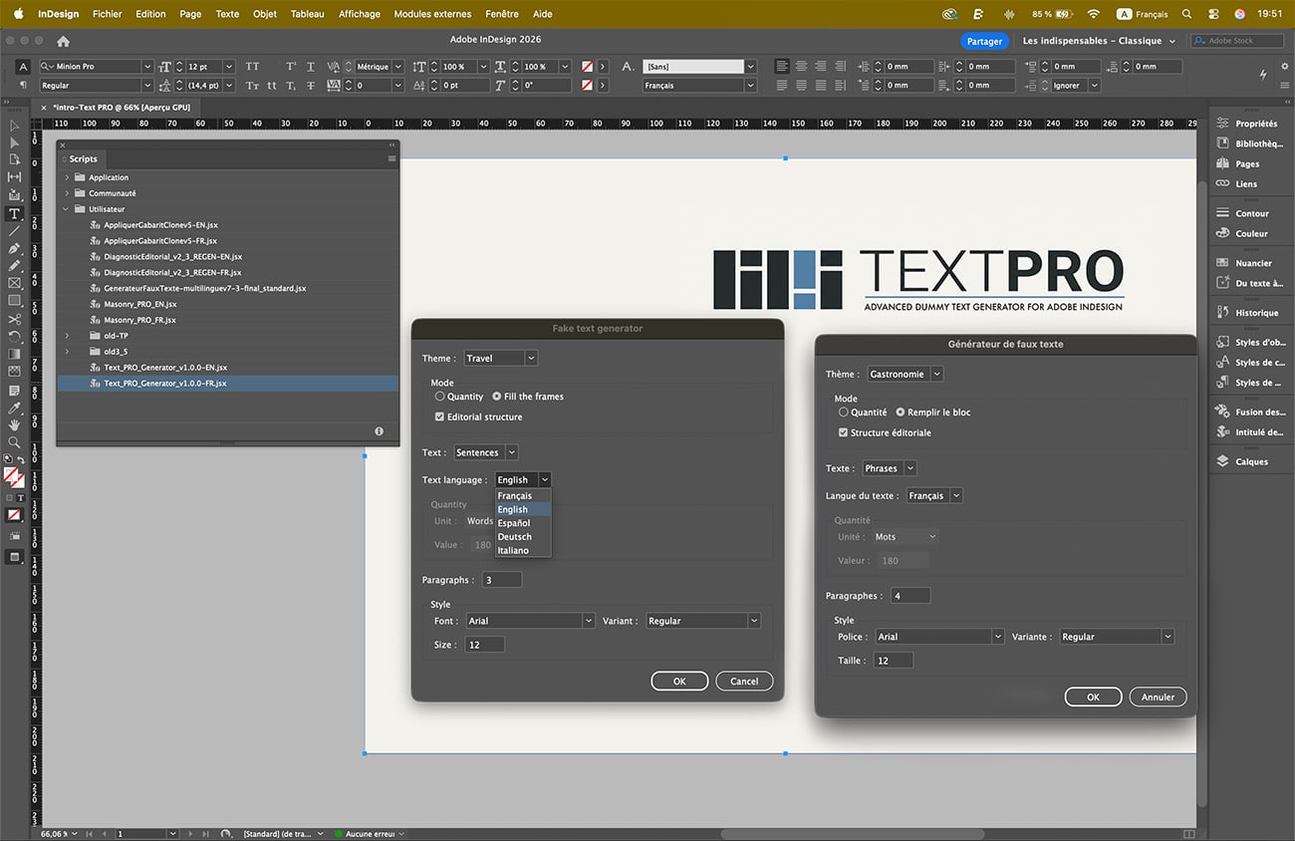Open the Affichage menu
1295x841 pixels.
pyautogui.click(x=359, y=14)
